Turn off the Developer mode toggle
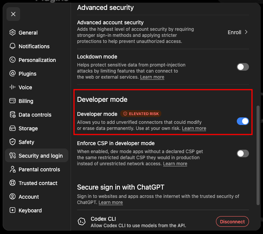The height and width of the screenshot is (234, 263). pos(243,121)
